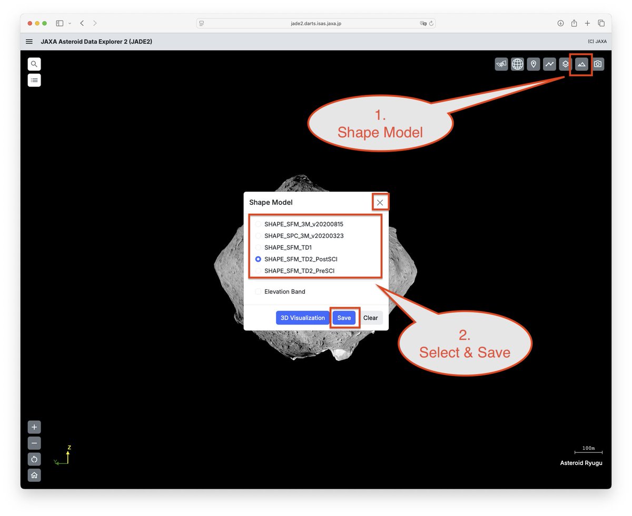Viewport: 632px width, 516px height.
Task: Click the Save button
Action: pos(344,318)
